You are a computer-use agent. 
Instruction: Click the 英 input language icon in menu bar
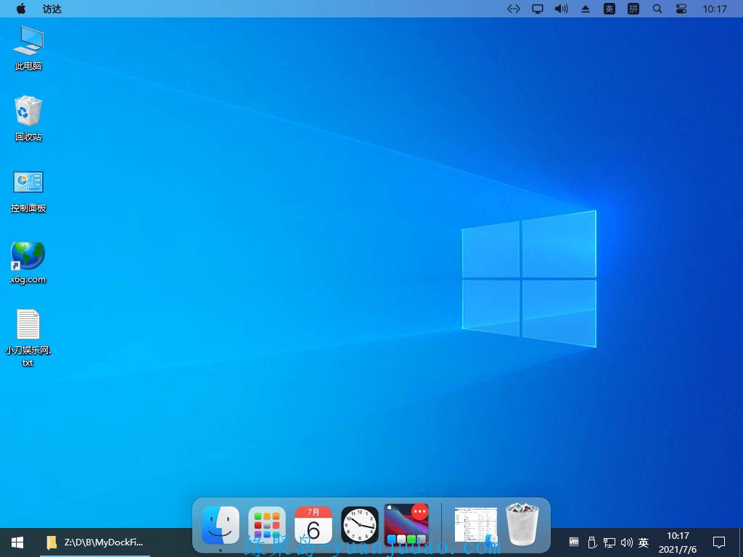tap(609, 9)
